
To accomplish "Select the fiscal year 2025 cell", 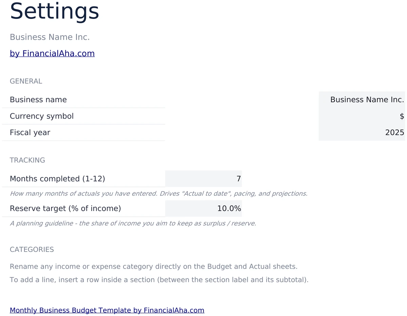I will click(x=362, y=132).
